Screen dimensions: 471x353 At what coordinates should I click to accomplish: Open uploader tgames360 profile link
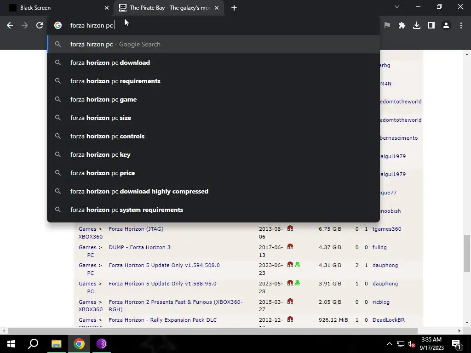coord(387,229)
